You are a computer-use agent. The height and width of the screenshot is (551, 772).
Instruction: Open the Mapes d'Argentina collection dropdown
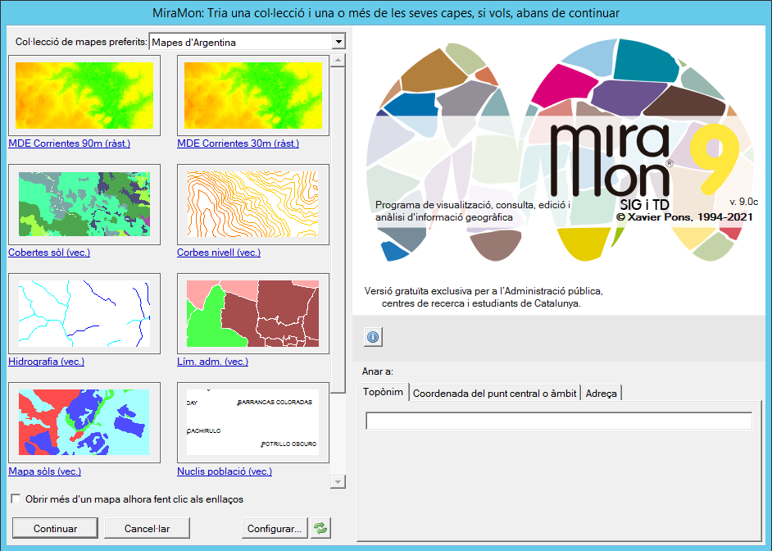[x=338, y=42]
